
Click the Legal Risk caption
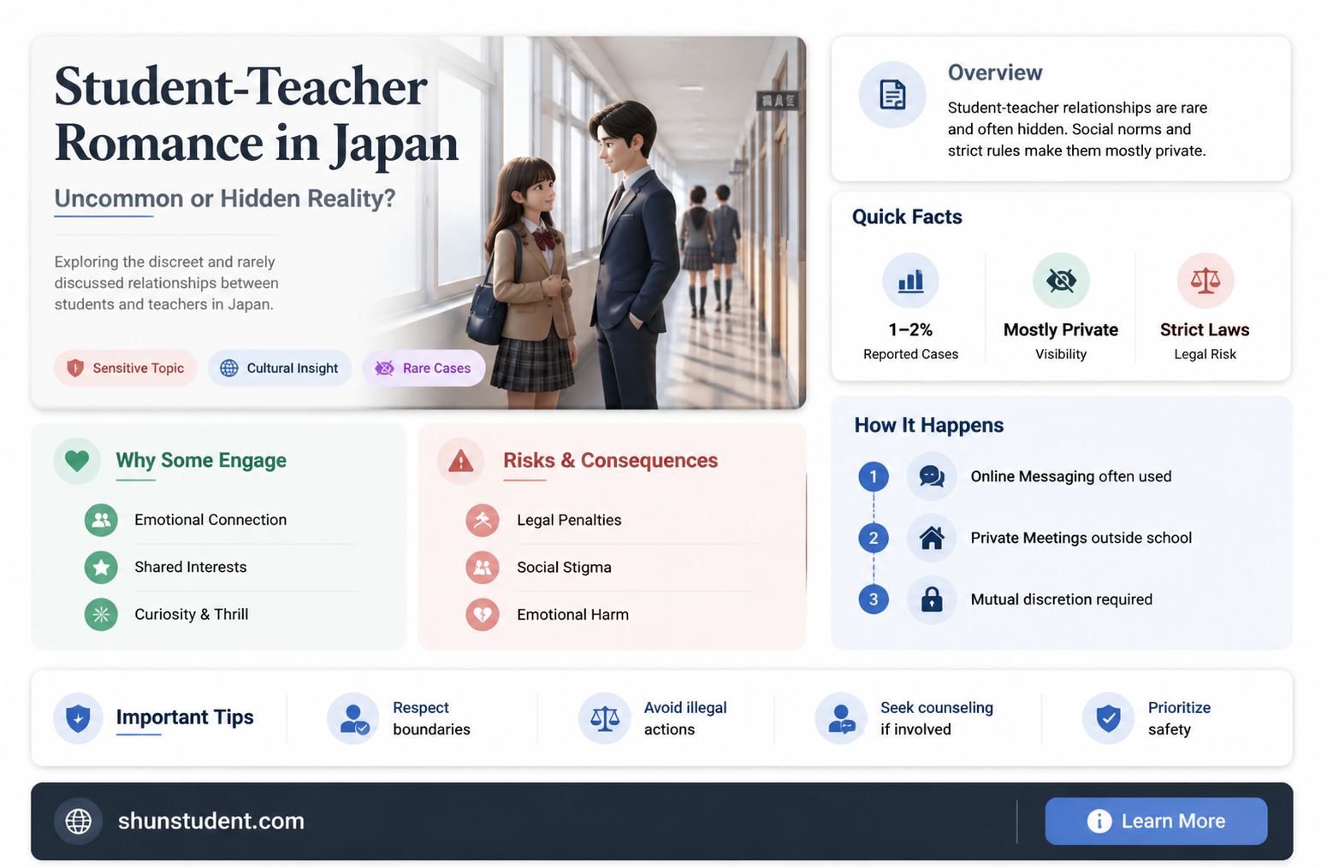click(1205, 354)
